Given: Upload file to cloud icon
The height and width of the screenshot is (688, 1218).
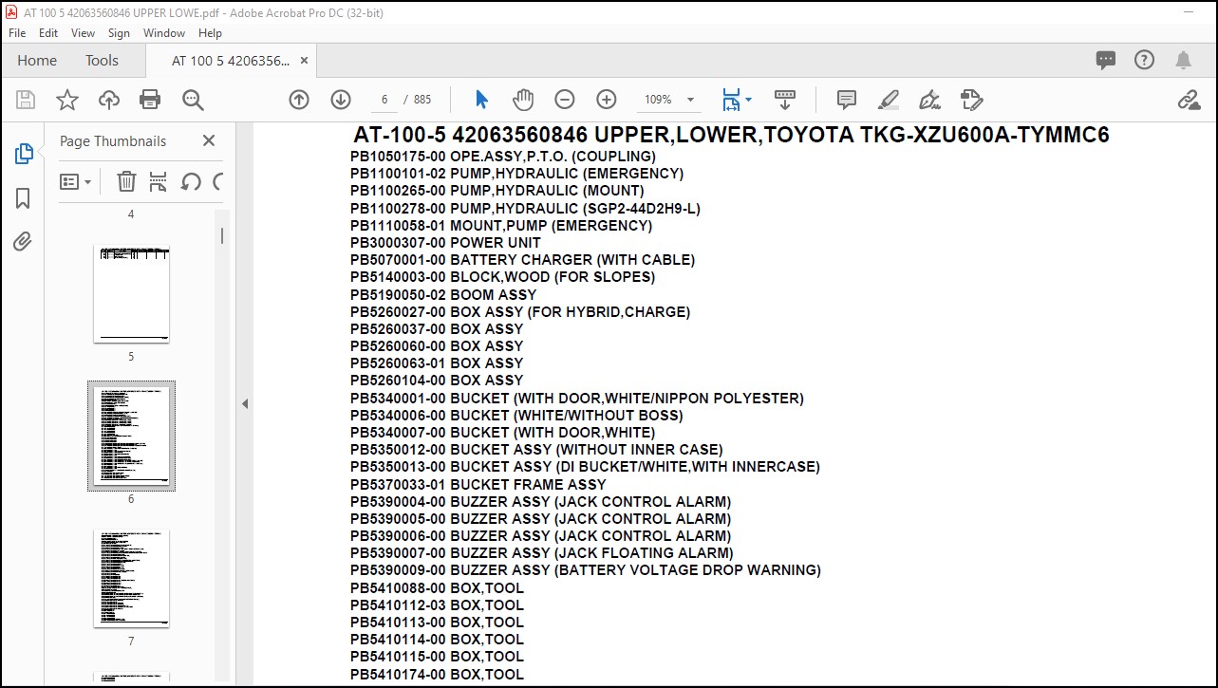Looking at the screenshot, I should click(x=109, y=100).
